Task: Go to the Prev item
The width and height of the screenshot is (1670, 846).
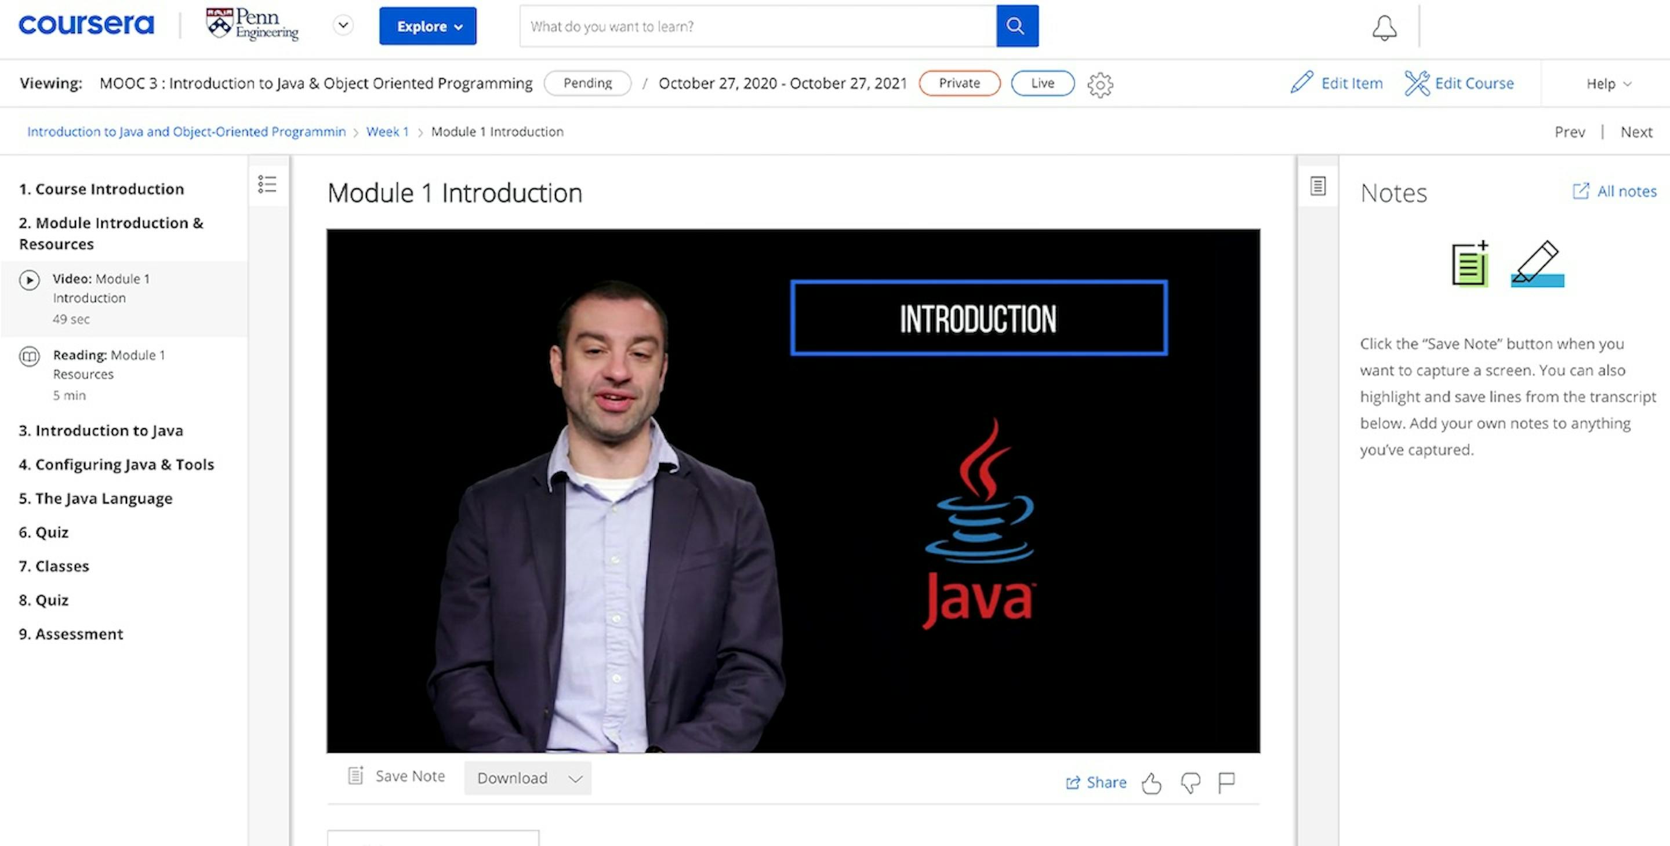Action: pyautogui.click(x=1570, y=132)
